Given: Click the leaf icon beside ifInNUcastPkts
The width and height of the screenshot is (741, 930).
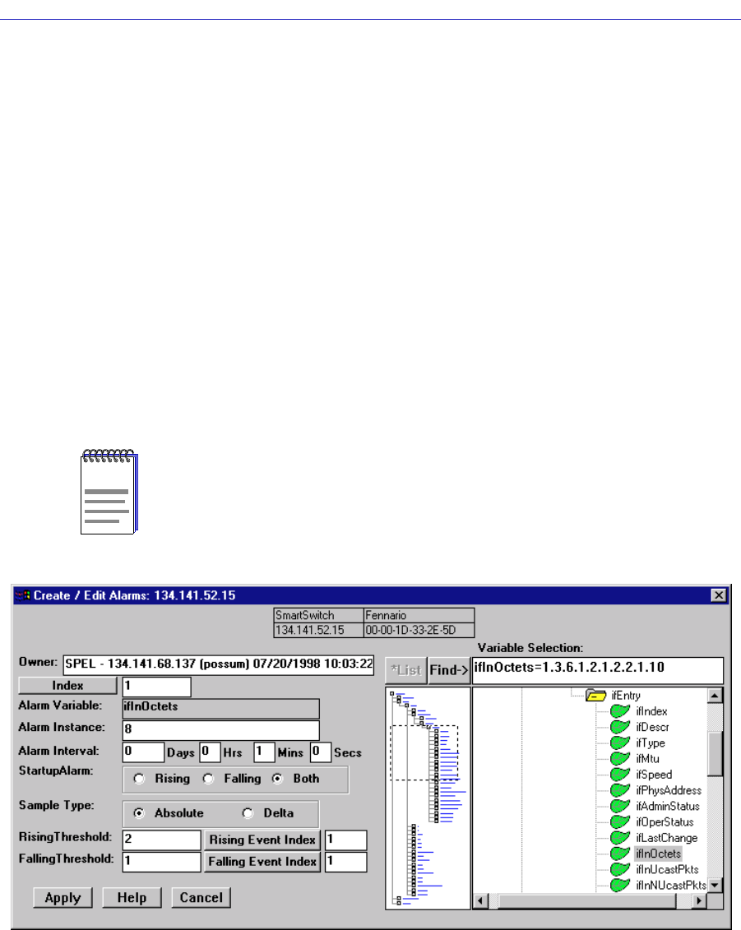Looking at the screenshot, I should click(x=620, y=885).
